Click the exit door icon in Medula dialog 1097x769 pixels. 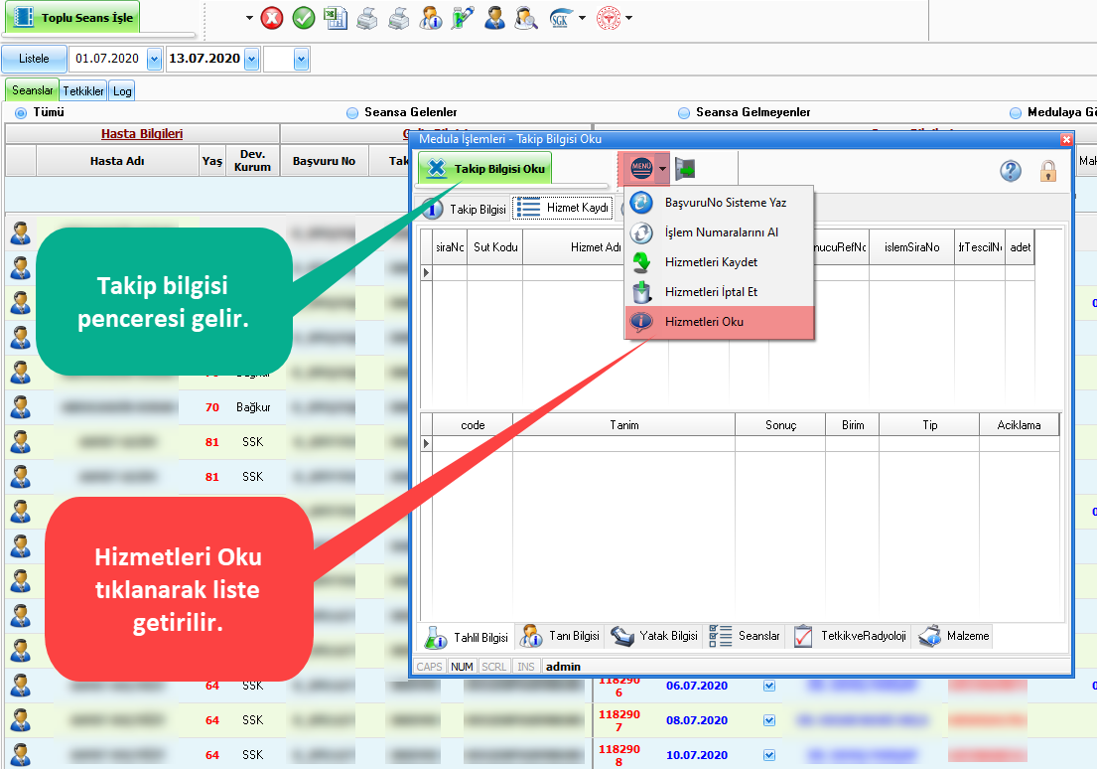(685, 169)
